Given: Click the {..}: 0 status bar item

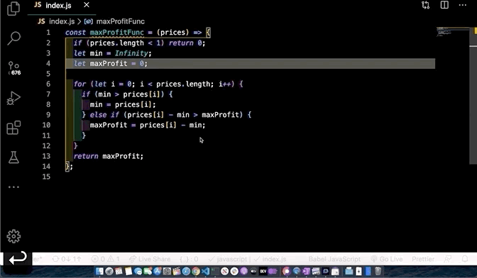Looking at the screenshot, I should (189, 259).
